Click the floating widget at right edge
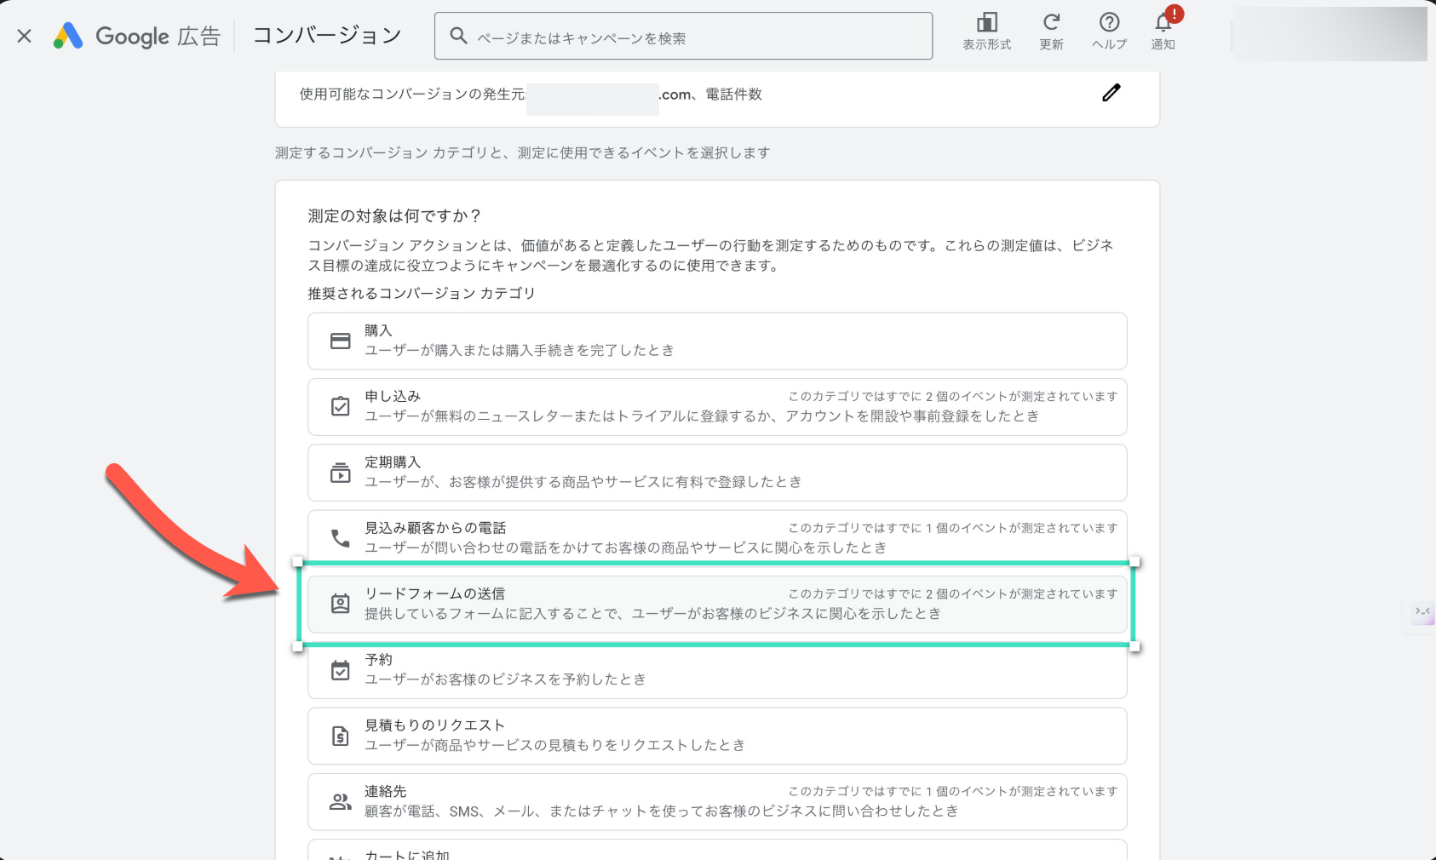The height and width of the screenshot is (860, 1436). point(1422,612)
